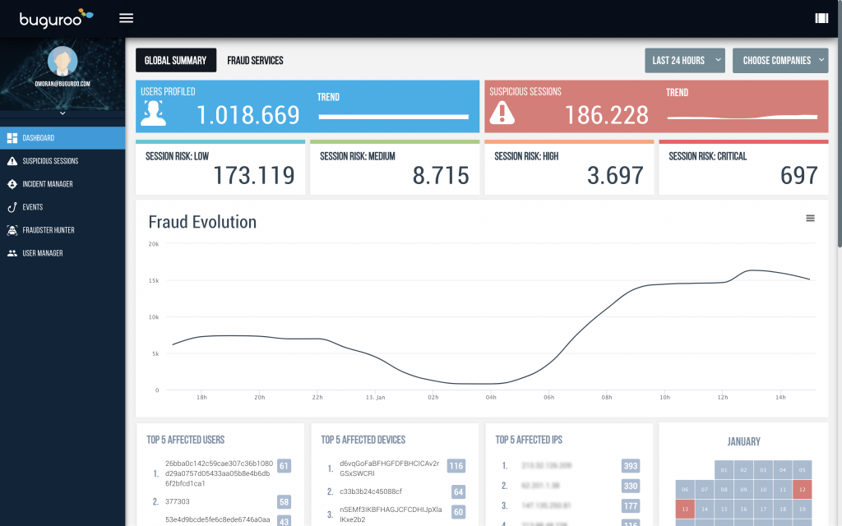Open the Session Risk: Critical card
Image resolution: width=842 pixels, height=526 pixels.
pos(743,168)
